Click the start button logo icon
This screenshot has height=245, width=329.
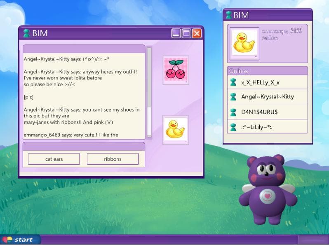[7, 240]
